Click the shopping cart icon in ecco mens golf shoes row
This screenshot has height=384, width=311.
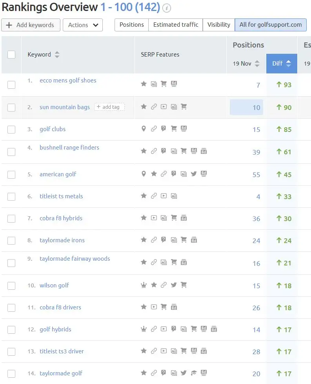(164, 84)
